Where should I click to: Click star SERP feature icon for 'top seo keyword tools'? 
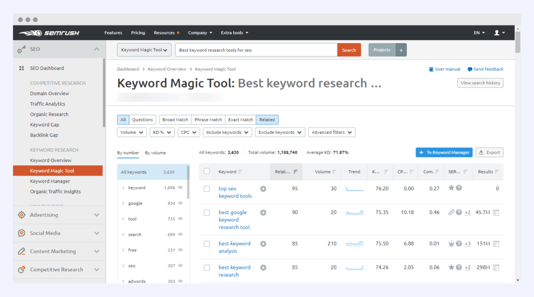coord(451,188)
